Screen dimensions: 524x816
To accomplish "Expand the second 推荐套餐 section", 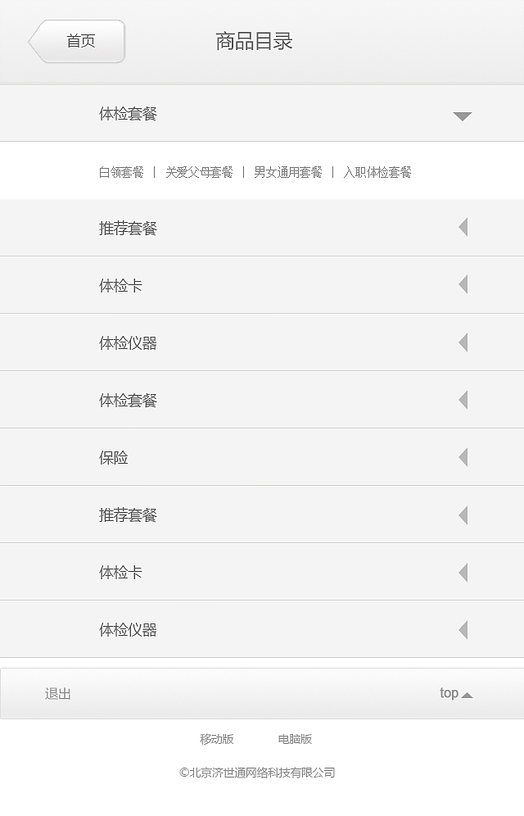I will (463, 515).
